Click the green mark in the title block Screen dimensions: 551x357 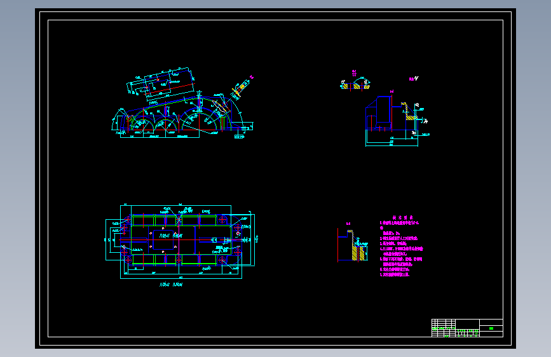point(491,328)
